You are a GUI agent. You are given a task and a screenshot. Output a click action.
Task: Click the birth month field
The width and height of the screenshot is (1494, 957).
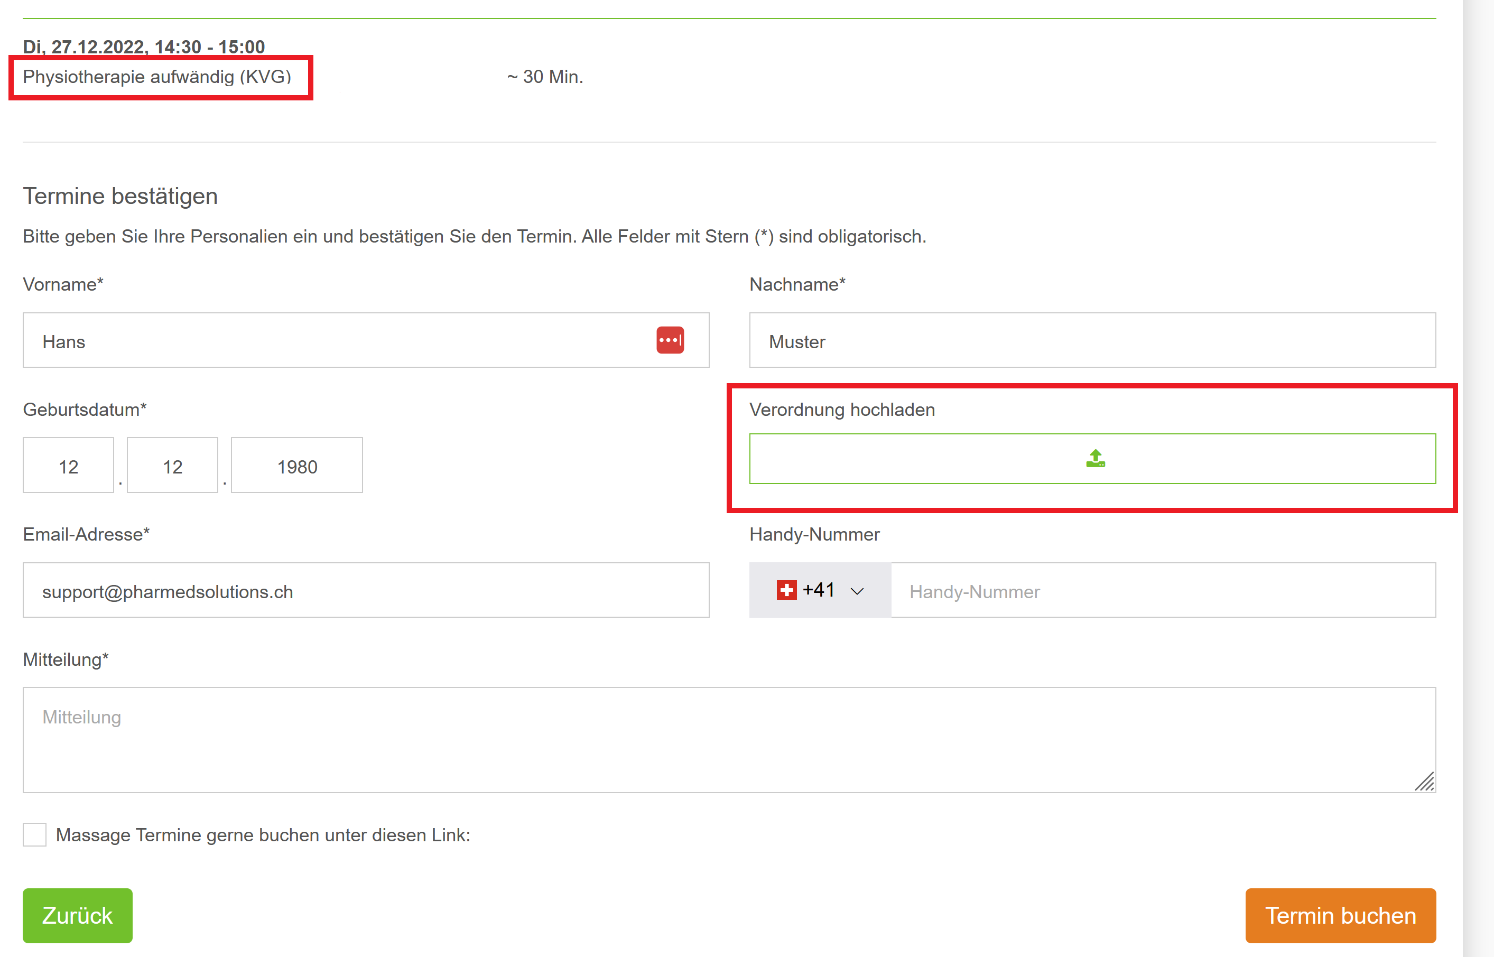173,466
